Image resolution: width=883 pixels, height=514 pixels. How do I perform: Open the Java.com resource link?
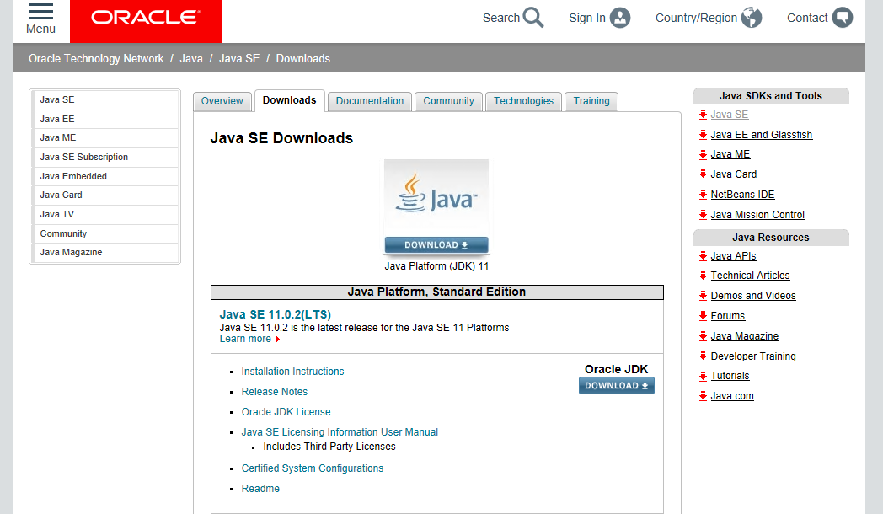732,396
